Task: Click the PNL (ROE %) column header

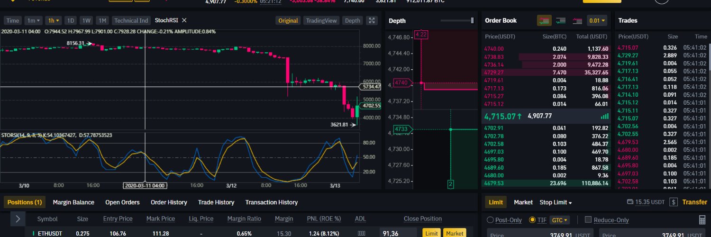Action: [x=324, y=219]
